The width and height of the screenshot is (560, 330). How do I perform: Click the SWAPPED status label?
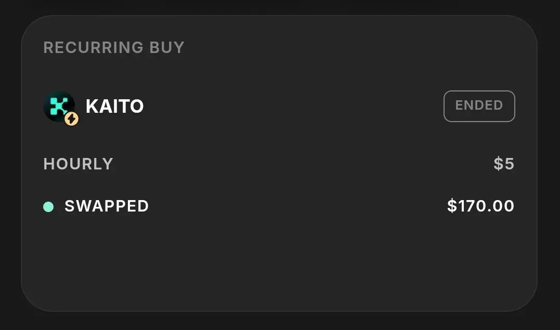[107, 206]
